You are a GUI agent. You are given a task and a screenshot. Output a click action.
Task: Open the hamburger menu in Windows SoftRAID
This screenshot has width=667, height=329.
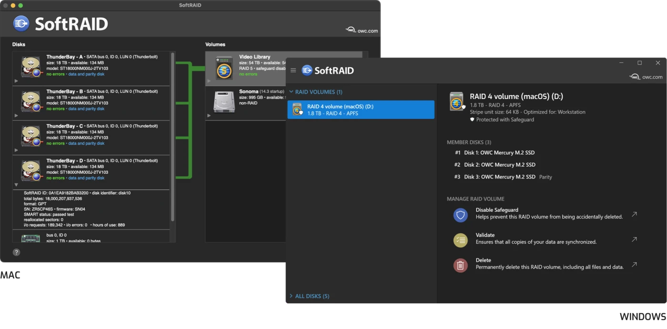293,70
